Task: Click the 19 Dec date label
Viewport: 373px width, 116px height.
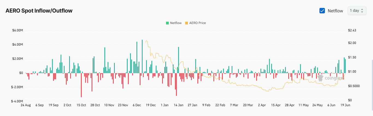Action: tap(151, 105)
